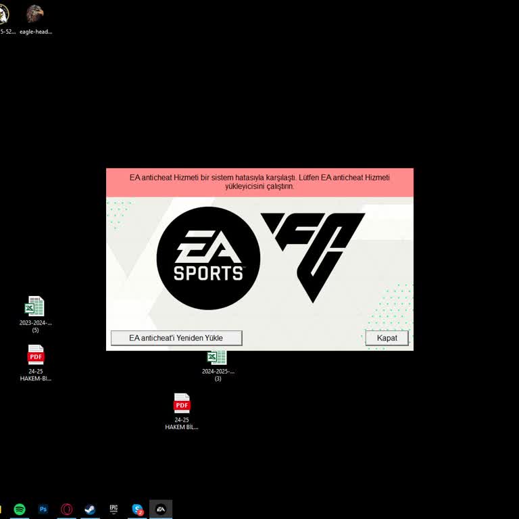Open Spotify from the taskbar

pos(20,509)
